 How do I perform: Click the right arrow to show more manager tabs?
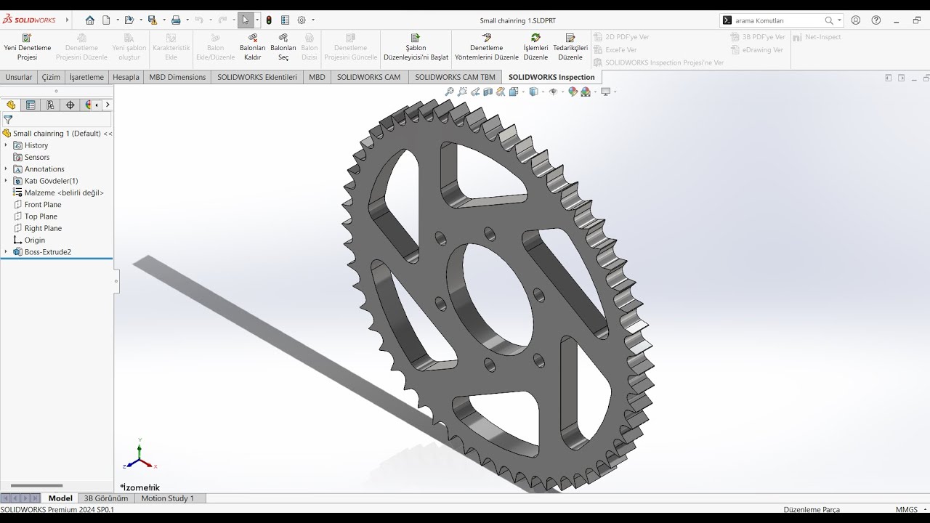coord(108,105)
